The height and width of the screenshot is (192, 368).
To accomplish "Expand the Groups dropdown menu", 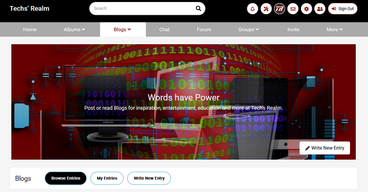I will coord(248,30).
